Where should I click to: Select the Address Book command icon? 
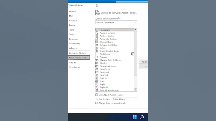click(97, 36)
